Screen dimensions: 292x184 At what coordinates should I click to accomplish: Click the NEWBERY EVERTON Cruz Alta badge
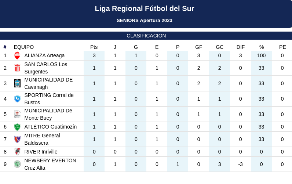pyautogui.click(x=17, y=164)
